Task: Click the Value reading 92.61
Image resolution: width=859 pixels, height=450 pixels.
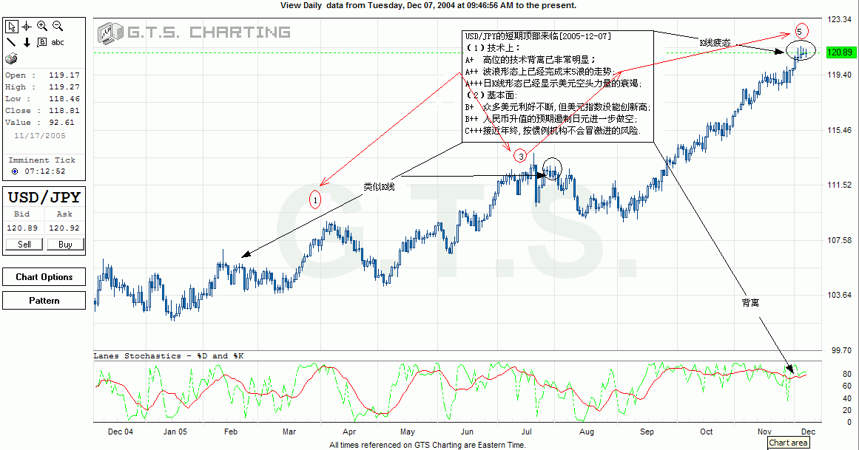Action: pos(61,122)
